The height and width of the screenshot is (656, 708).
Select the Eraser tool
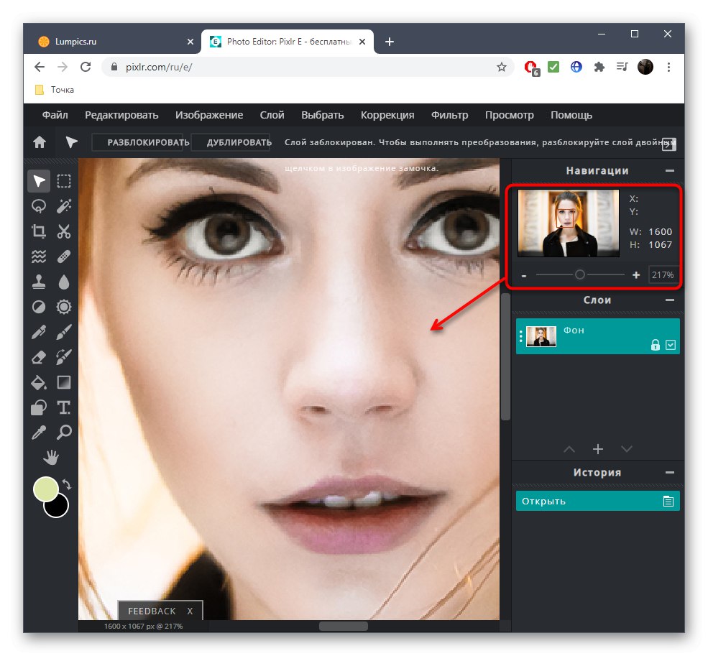tap(39, 357)
